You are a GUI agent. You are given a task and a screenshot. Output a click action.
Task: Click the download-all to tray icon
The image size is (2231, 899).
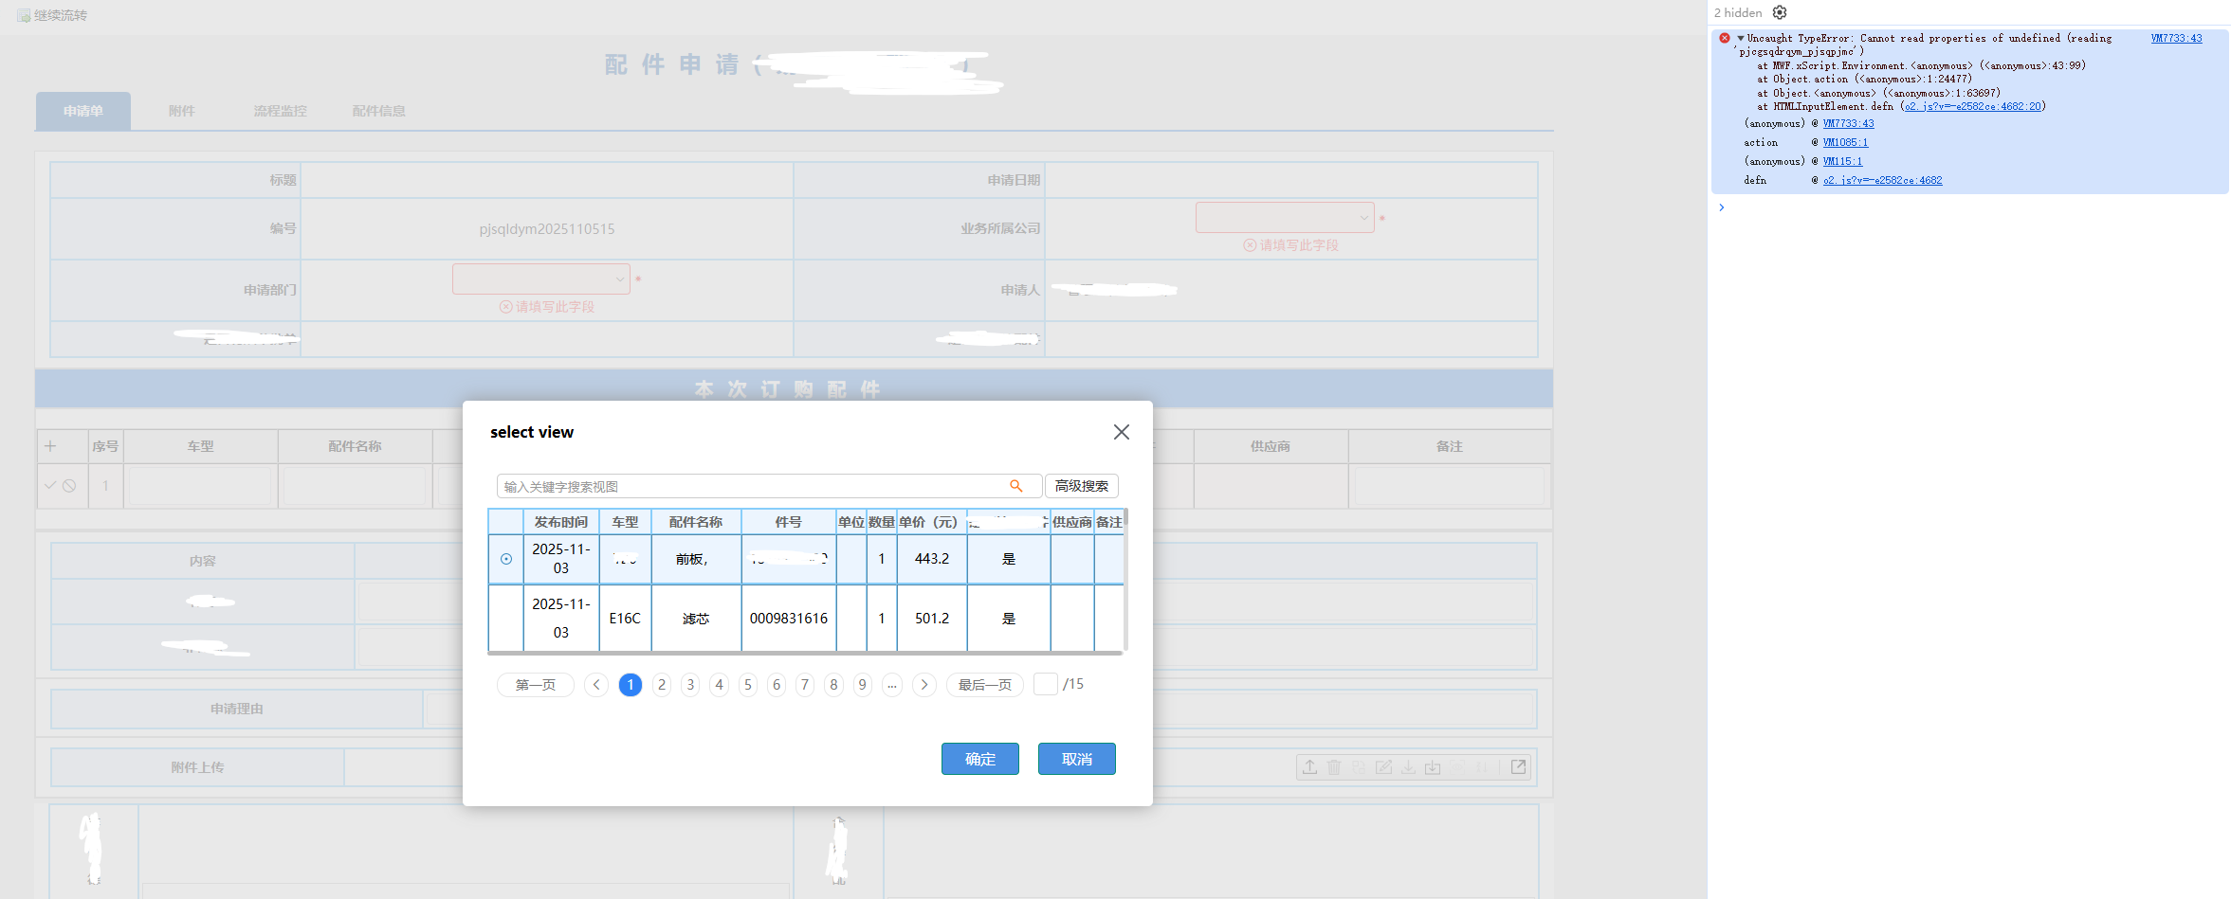[1433, 767]
